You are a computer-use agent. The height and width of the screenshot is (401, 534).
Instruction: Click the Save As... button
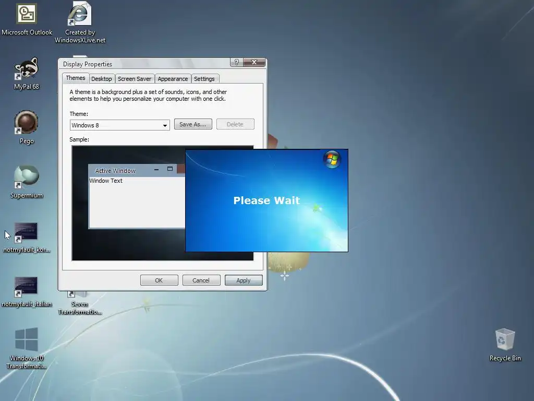pyautogui.click(x=193, y=124)
